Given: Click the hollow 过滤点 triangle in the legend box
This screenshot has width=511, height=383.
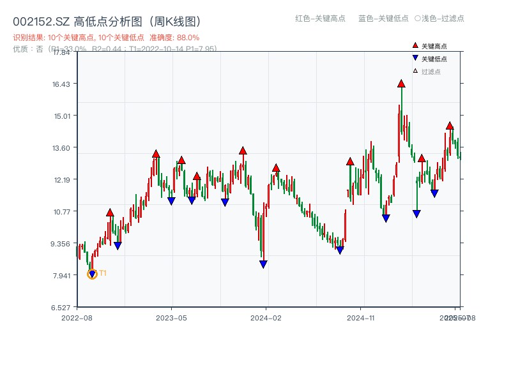Looking at the screenshot, I should pyautogui.click(x=414, y=70).
